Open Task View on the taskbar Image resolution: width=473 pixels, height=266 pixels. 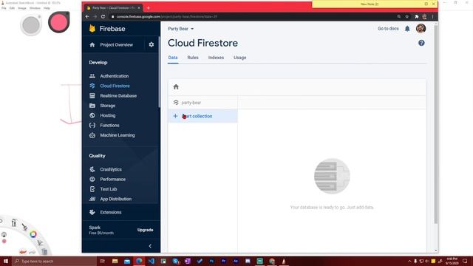pyautogui.click(x=102, y=261)
